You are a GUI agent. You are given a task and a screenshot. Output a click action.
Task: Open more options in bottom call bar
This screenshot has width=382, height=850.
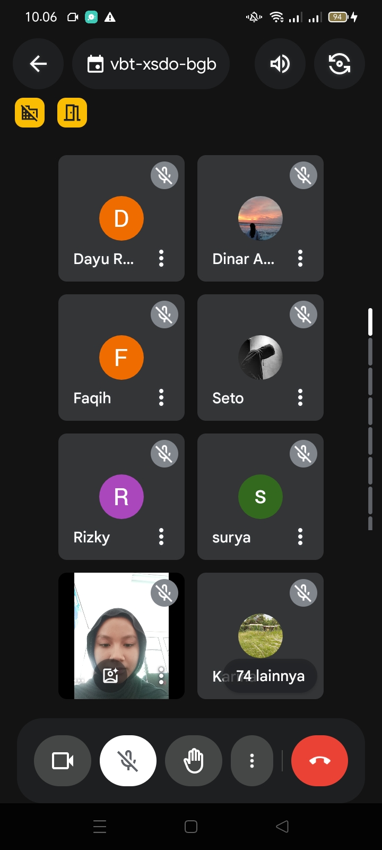(x=252, y=761)
